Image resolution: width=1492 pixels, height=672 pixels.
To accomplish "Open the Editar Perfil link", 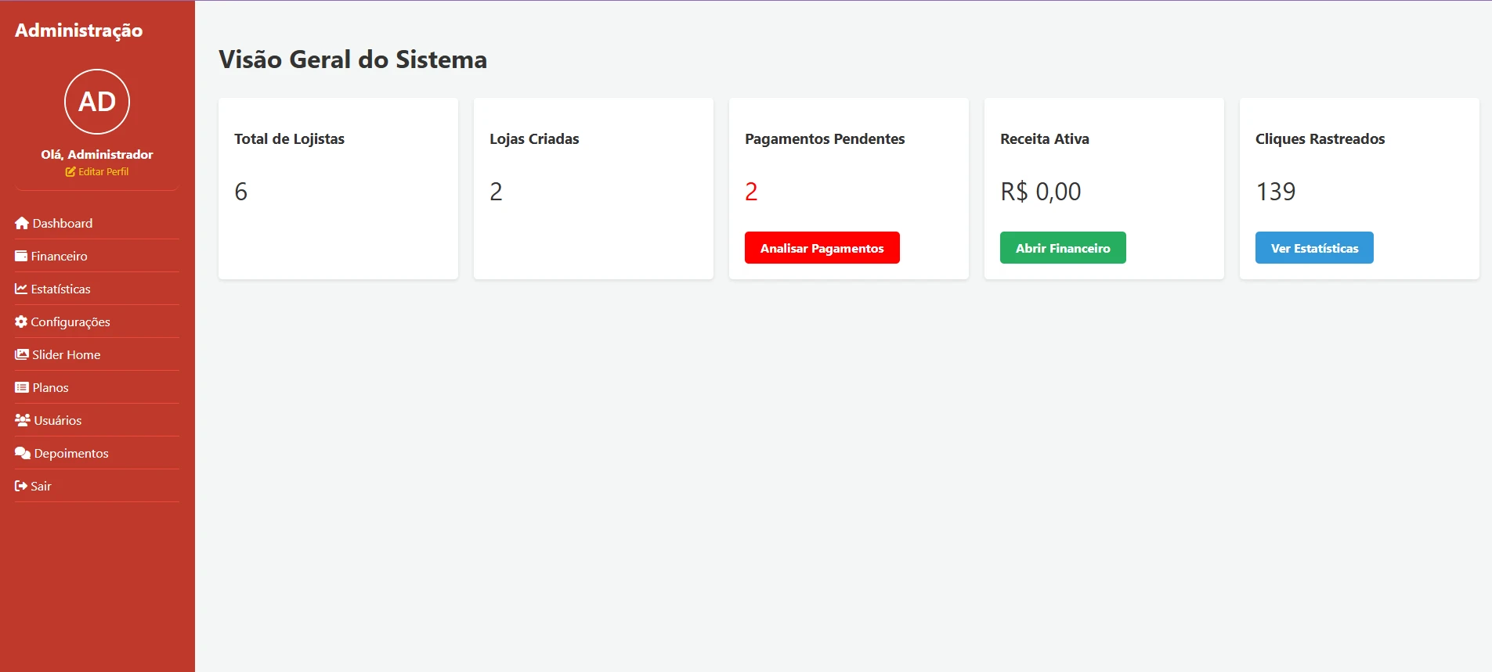I will 97,171.
